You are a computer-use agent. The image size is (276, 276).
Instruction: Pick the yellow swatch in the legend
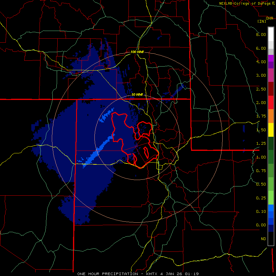coord(271,130)
